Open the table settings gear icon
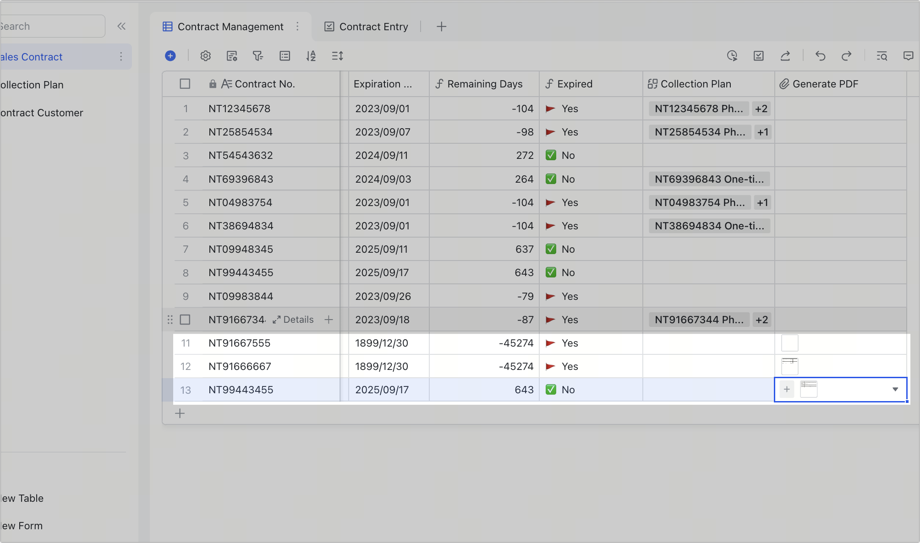 click(x=205, y=56)
